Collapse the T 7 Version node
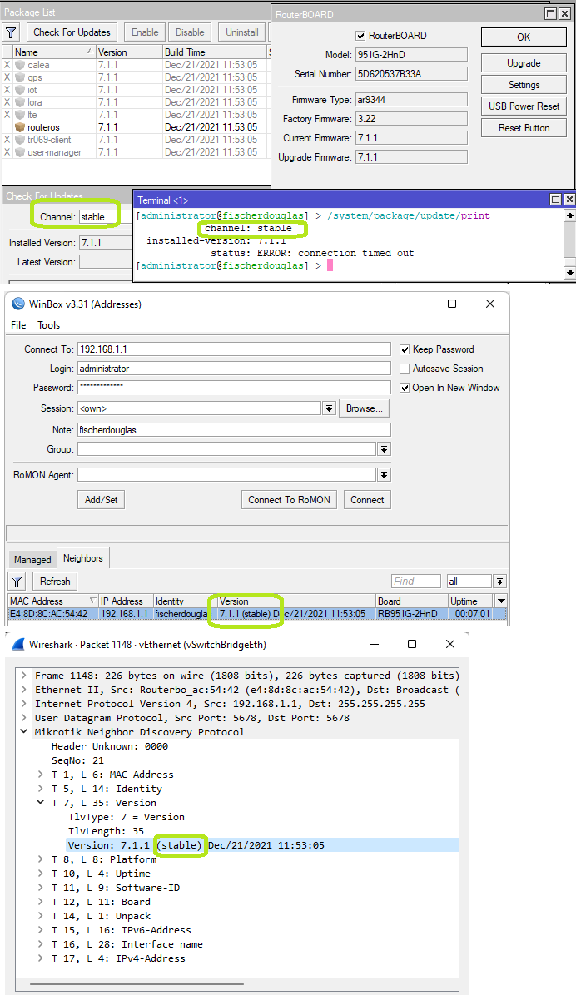 (x=42, y=803)
